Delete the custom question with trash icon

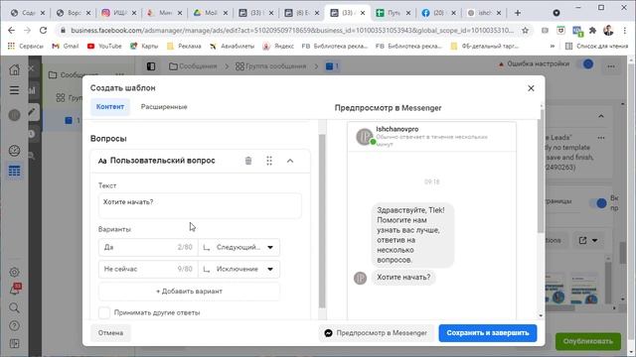(248, 161)
